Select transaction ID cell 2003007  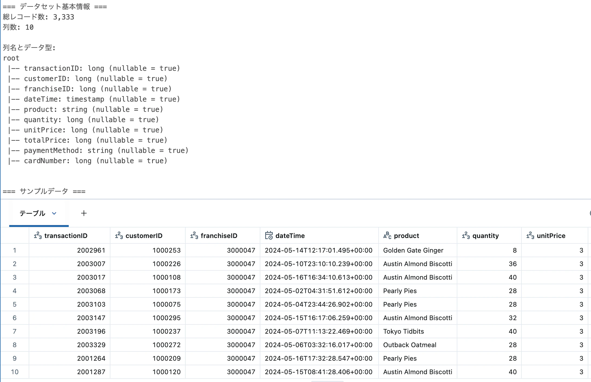(x=70, y=264)
